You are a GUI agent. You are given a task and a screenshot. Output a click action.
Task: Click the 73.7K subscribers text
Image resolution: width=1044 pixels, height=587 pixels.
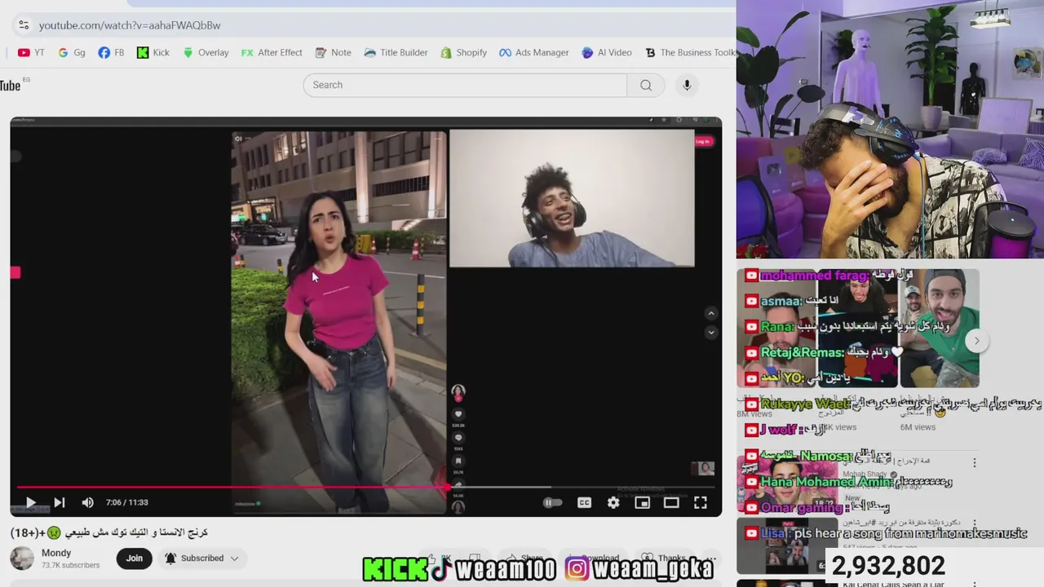click(70, 565)
